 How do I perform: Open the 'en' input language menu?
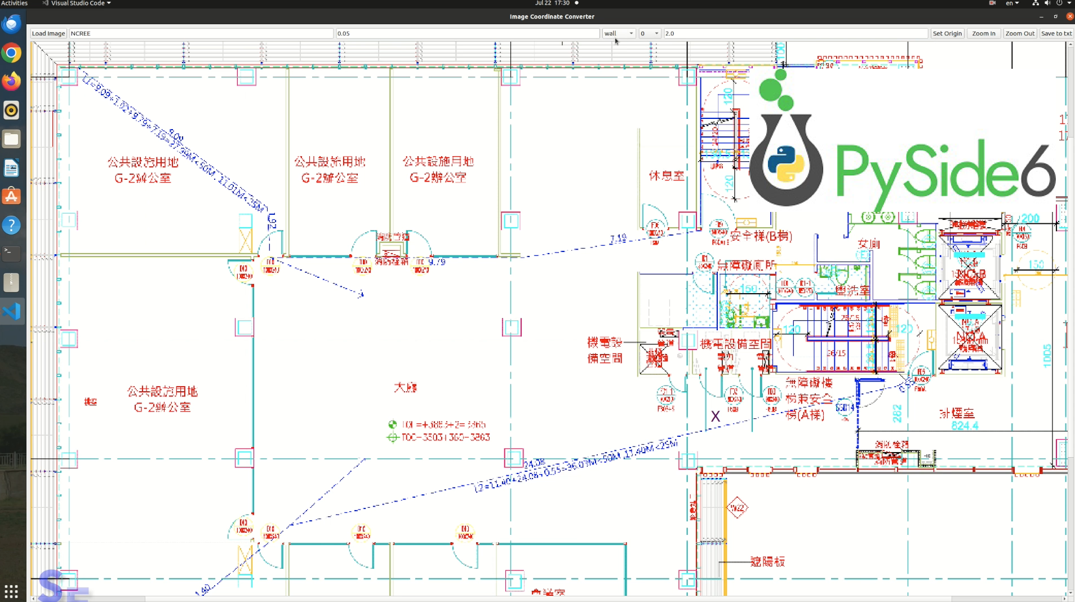pos(1012,3)
